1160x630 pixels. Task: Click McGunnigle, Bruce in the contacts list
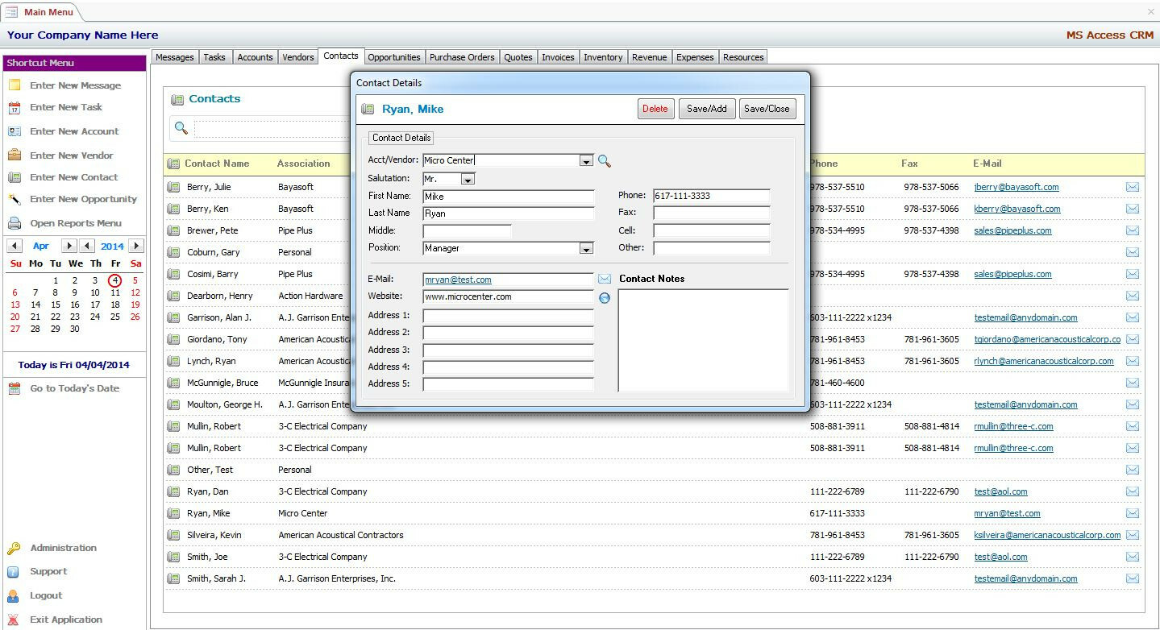point(222,383)
